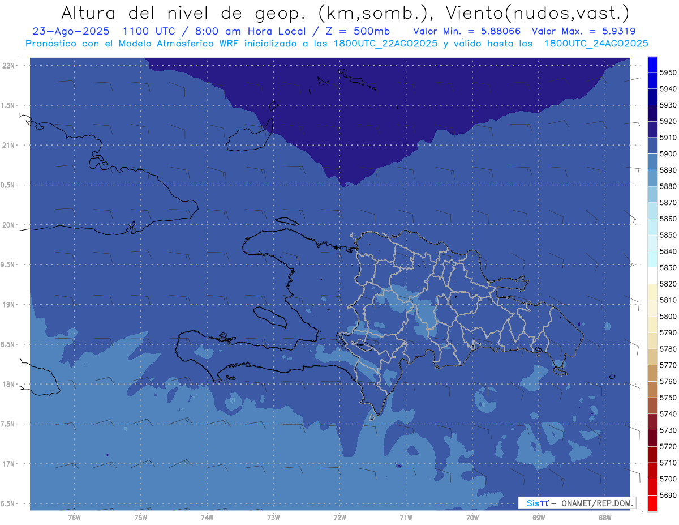Click the '69W' longitude label

coord(539,517)
